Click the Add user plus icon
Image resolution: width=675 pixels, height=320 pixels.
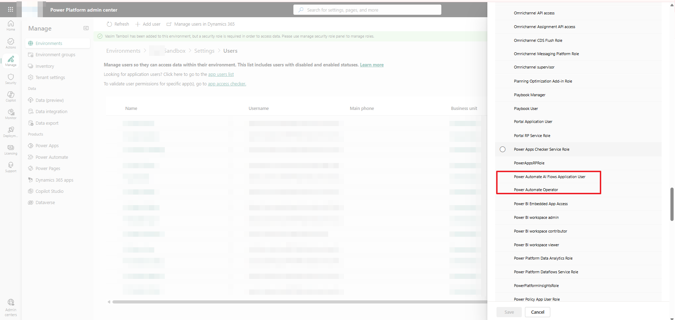coord(138,24)
